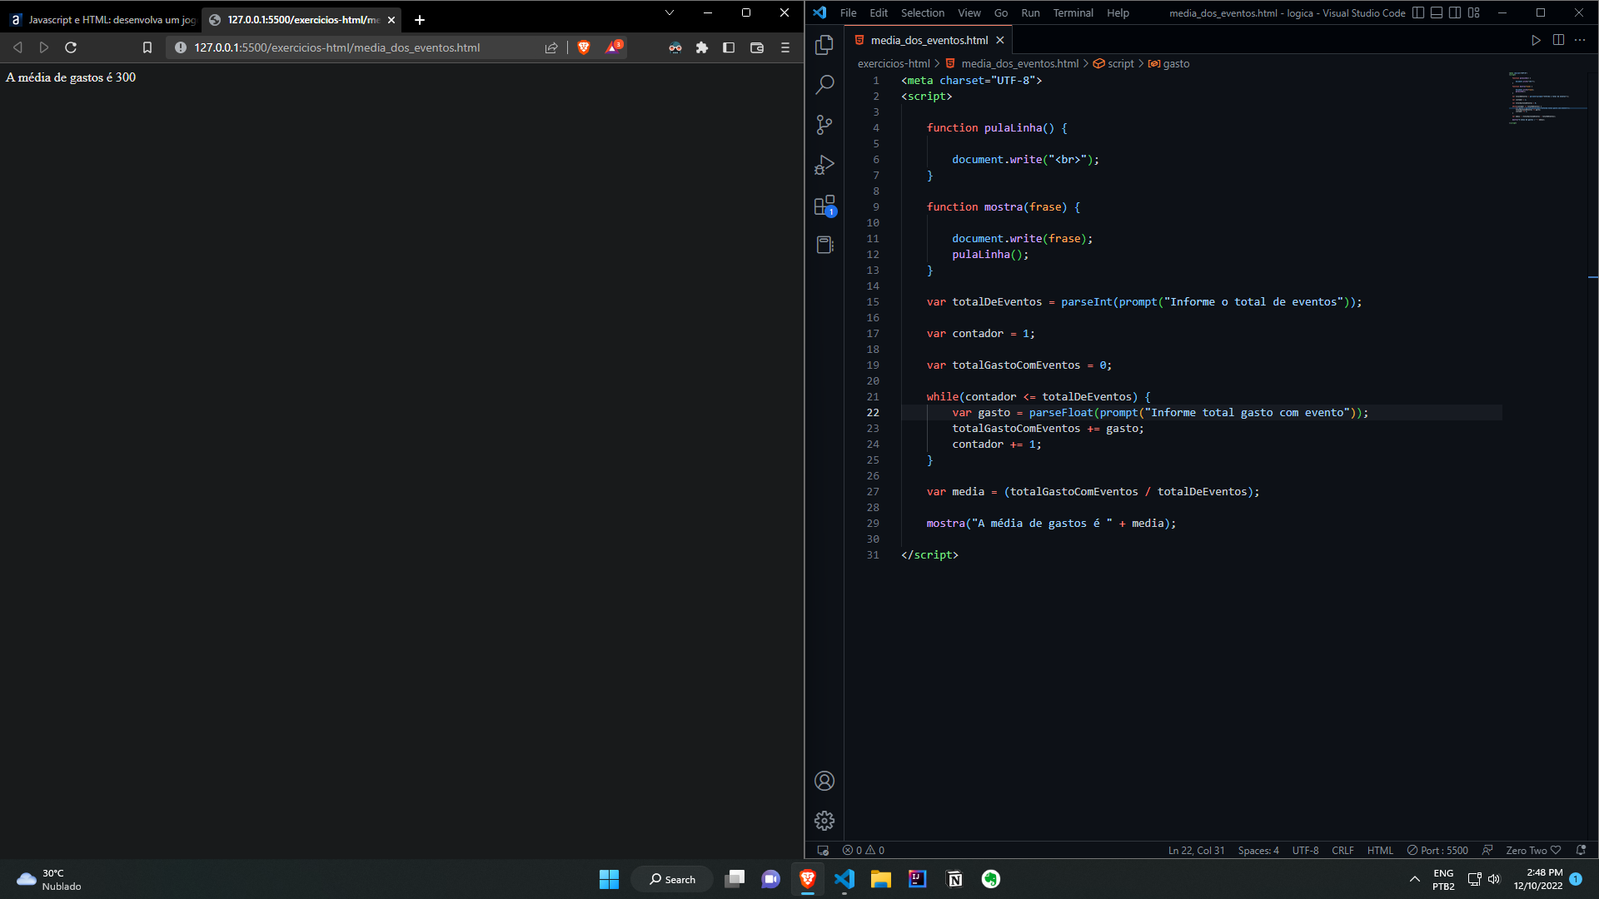1599x899 pixels.
Task: Open the Selection menu
Action: [x=923, y=12]
